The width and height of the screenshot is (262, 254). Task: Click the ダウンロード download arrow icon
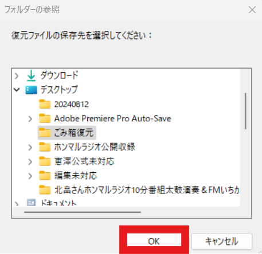coord(31,76)
